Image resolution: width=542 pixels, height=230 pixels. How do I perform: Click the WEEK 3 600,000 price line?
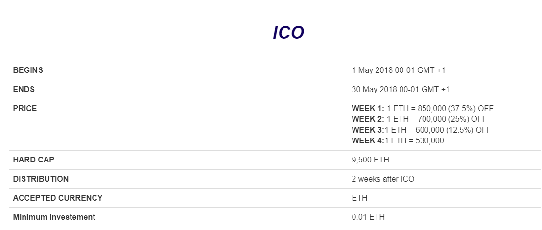point(422,130)
